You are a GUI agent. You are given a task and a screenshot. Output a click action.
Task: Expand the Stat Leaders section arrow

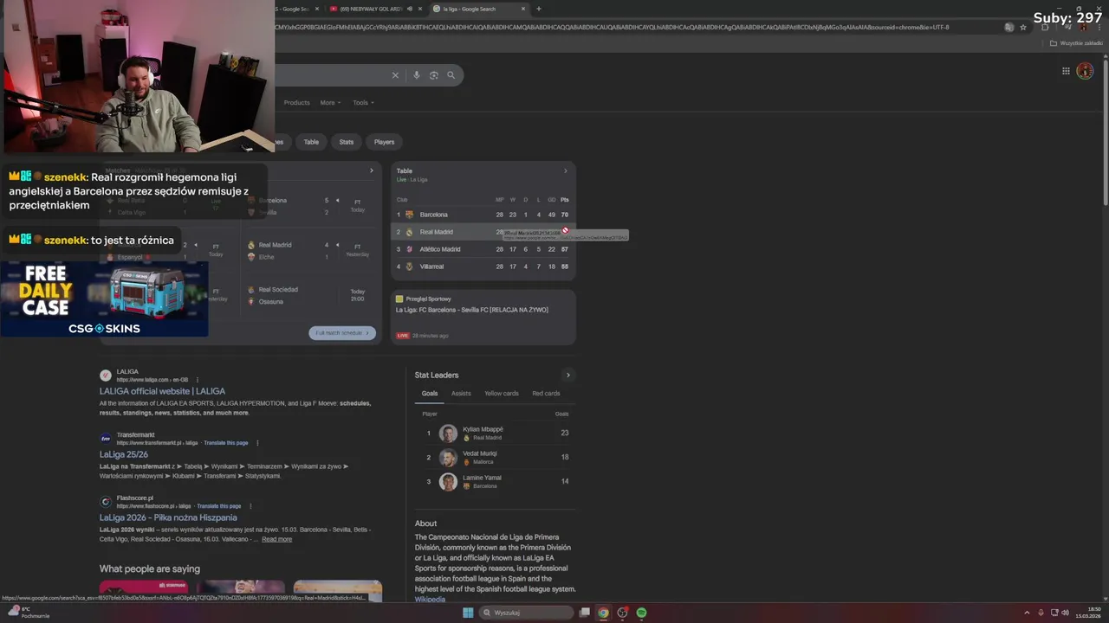click(x=568, y=375)
